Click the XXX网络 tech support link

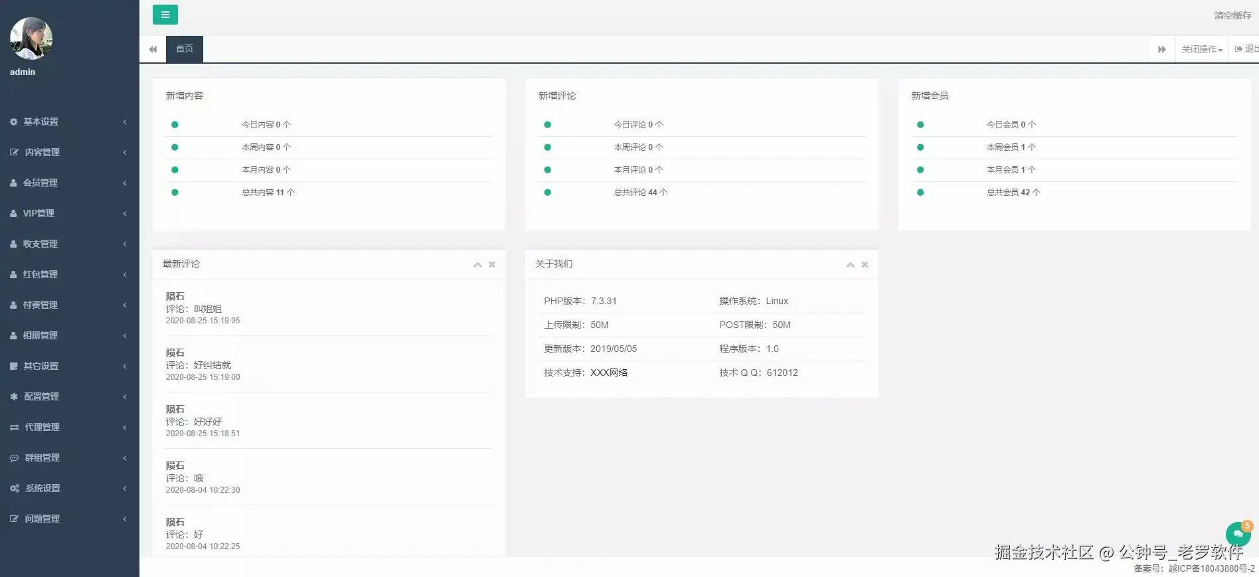click(x=609, y=373)
